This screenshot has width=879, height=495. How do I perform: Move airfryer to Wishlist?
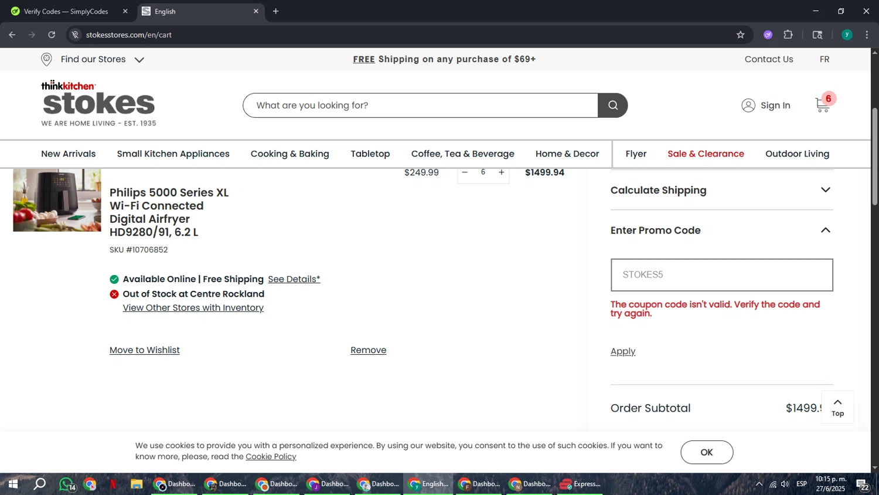(145, 350)
